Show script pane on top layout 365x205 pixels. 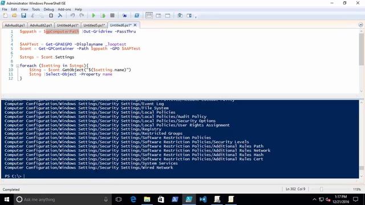point(149,15)
